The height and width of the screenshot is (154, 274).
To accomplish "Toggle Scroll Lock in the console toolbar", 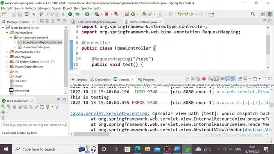I will point(216,79).
